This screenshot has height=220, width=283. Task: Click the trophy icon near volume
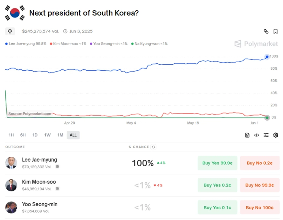(10, 31)
